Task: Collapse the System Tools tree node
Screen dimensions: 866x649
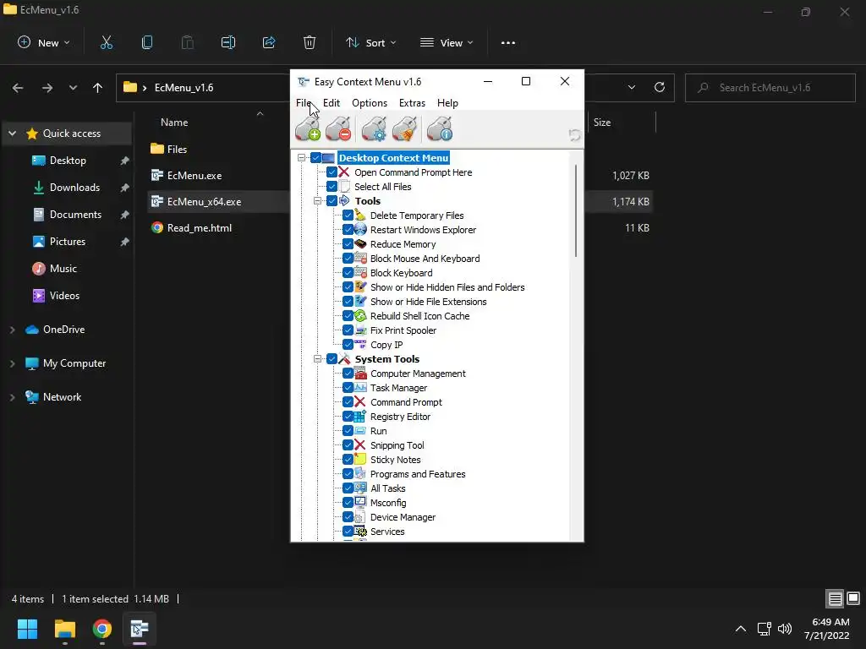Action: 318,358
